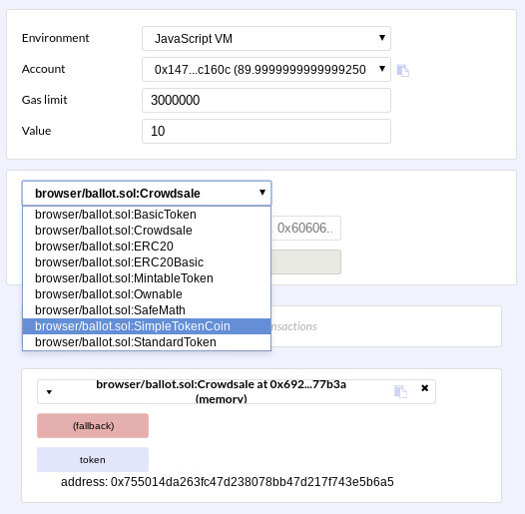
Task: Copy the selected account address
Action: point(403,70)
